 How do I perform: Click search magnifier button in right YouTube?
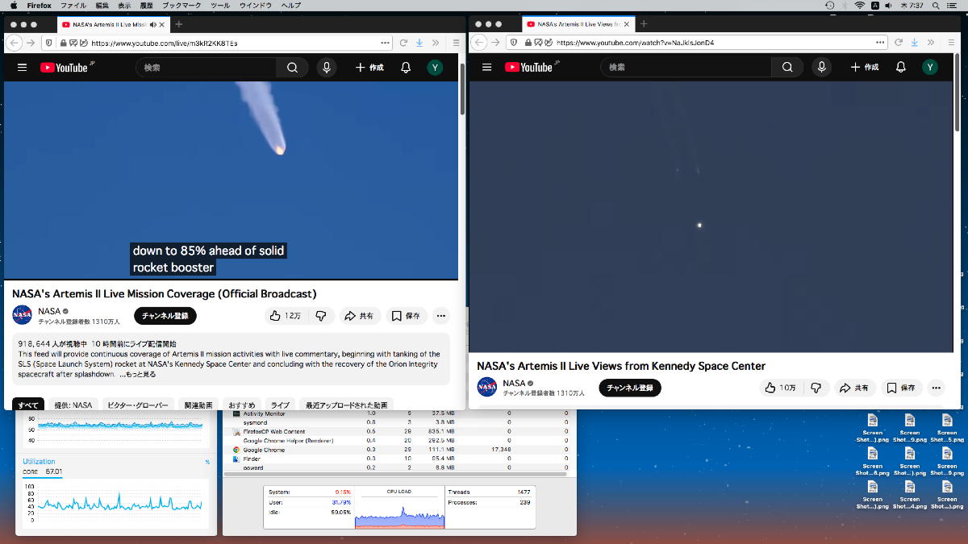click(x=788, y=68)
